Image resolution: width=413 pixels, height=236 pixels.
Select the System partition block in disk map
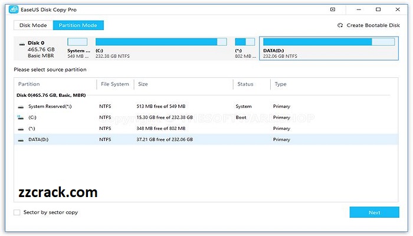(x=78, y=48)
